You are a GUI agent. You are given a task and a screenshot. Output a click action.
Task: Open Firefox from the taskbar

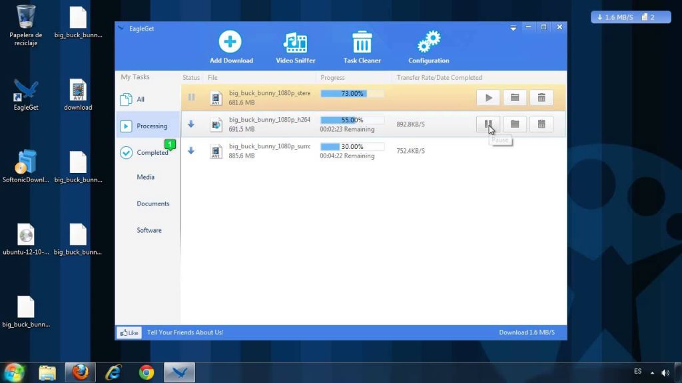81,372
